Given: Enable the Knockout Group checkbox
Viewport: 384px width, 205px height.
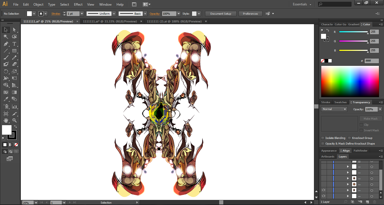Looking at the screenshot, I should pos(349,138).
